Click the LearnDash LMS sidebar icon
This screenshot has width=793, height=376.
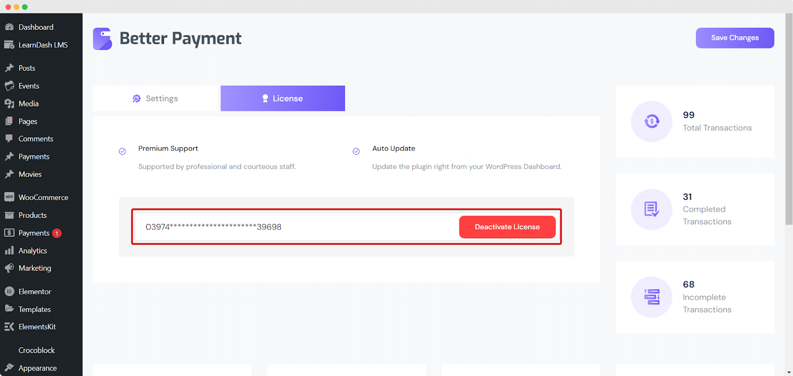pos(9,45)
